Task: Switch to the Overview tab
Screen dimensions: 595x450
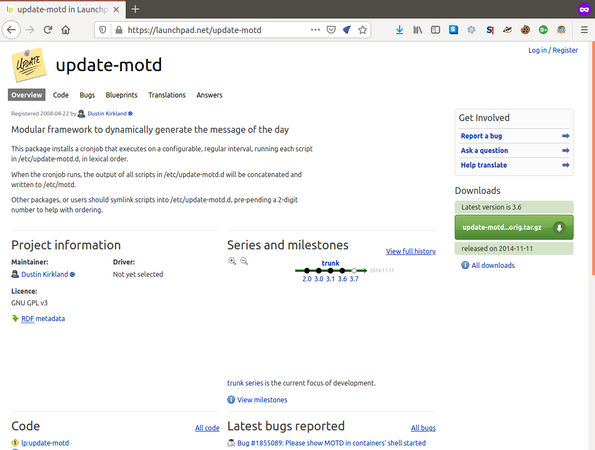Action: (26, 95)
